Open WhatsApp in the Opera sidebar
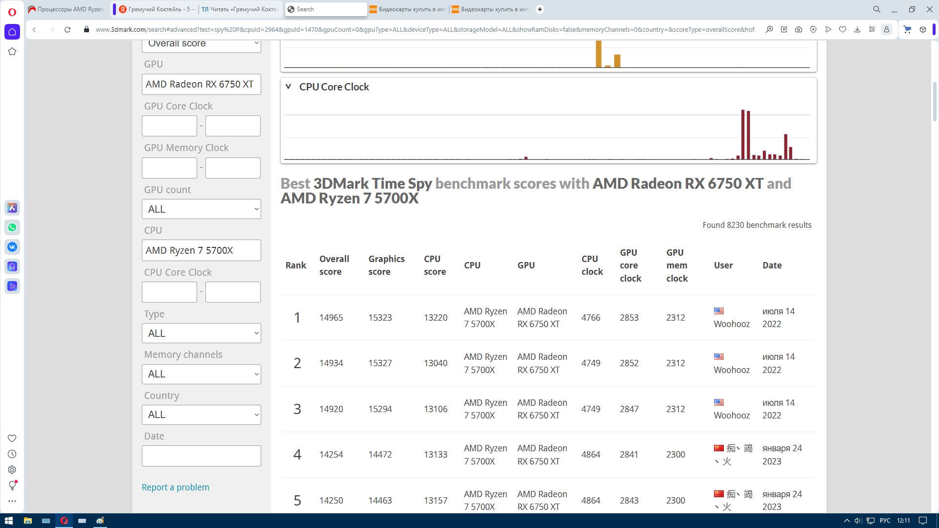The width and height of the screenshot is (939, 528). click(x=12, y=227)
